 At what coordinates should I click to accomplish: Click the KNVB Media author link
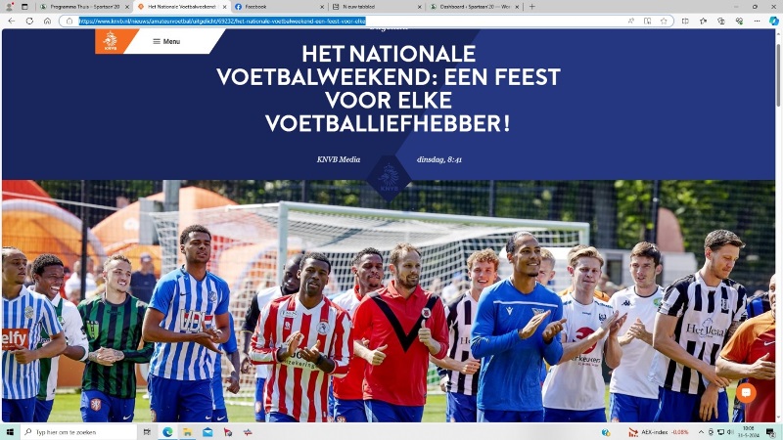tap(338, 159)
